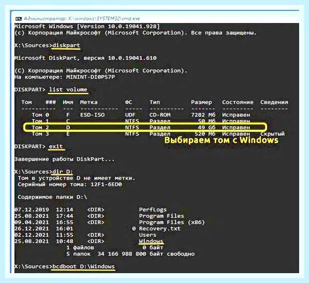
Task: Click the 'Том' column header
Action: point(26,102)
